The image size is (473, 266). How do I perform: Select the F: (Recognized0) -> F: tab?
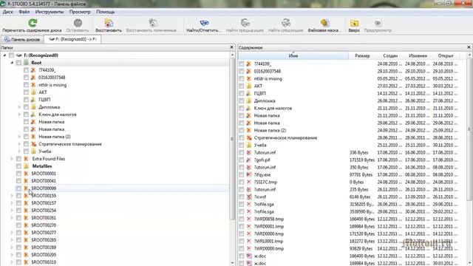coord(72,39)
